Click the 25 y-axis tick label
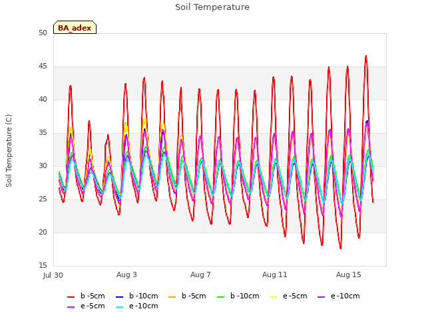This screenshot has width=426, height=319. pos(43,199)
